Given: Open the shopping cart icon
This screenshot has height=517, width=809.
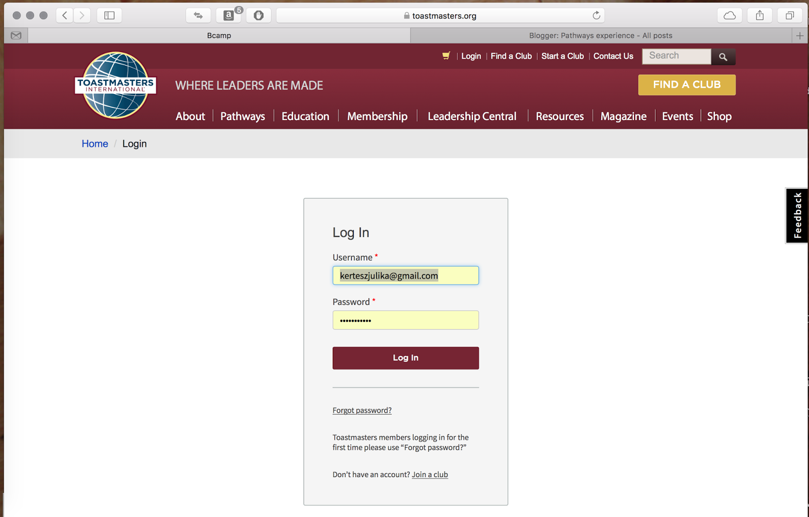Looking at the screenshot, I should [x=445, y=56].
